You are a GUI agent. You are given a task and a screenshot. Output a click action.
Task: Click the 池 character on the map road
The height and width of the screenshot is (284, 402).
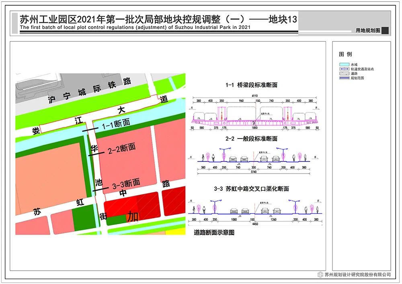99,183
